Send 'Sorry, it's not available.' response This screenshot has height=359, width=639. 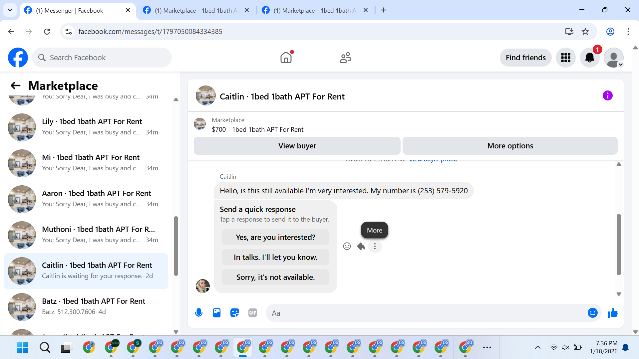pyautogui.click(x=275, y=277)
